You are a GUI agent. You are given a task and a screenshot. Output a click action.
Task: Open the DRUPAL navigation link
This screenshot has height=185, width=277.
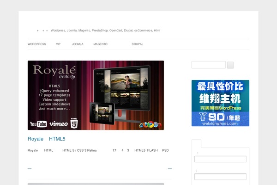click(137, 44)
